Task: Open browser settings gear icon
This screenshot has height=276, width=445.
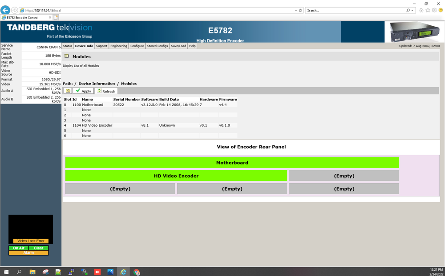Action: 434,10
